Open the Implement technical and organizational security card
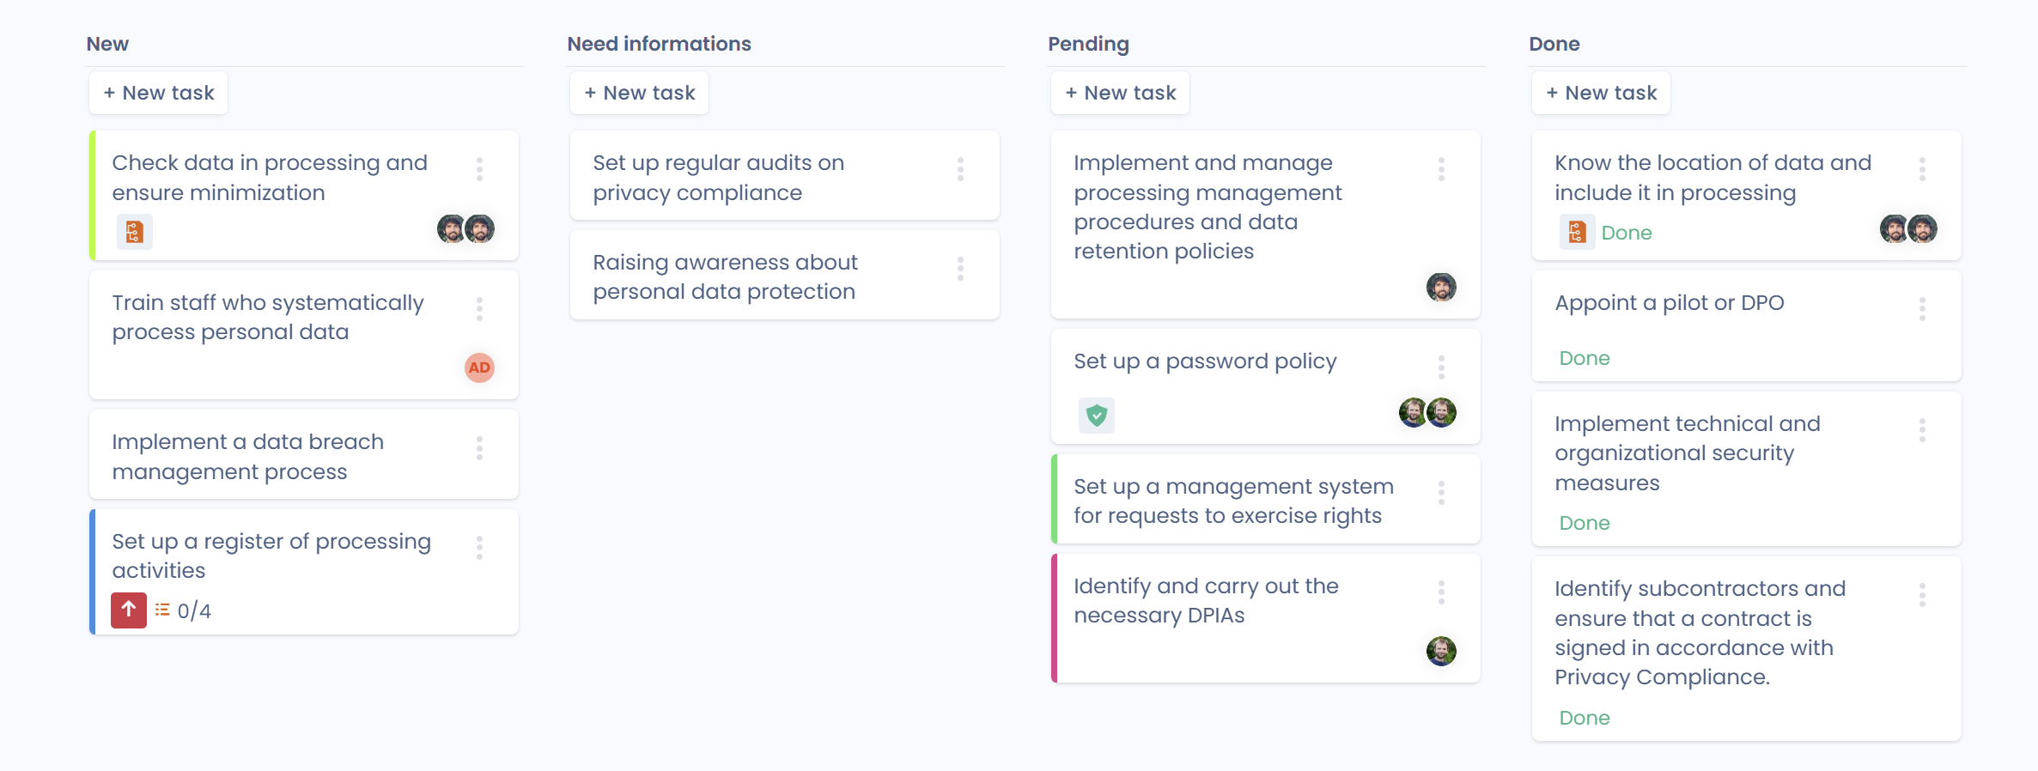 (1687, 453)
